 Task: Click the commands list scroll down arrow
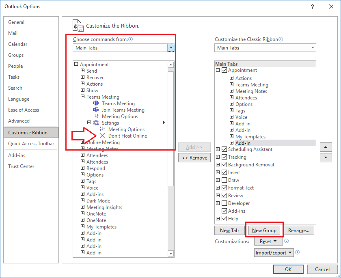pyautogui.click(x=171, y=253)
